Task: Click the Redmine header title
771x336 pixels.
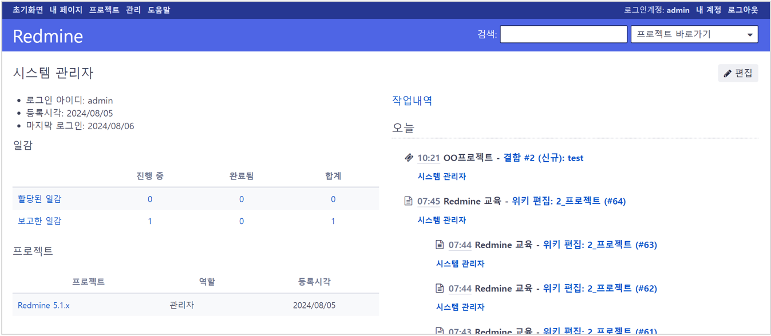Action: (48, 36)
